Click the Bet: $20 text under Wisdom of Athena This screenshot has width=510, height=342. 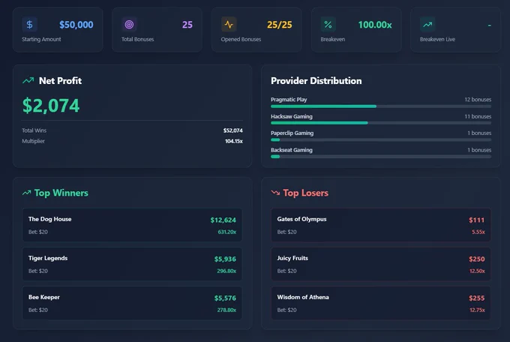point(286,310)
